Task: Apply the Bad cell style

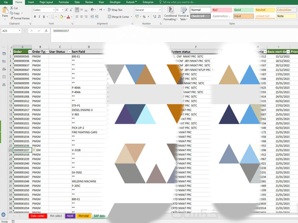Action: (222, 10)
